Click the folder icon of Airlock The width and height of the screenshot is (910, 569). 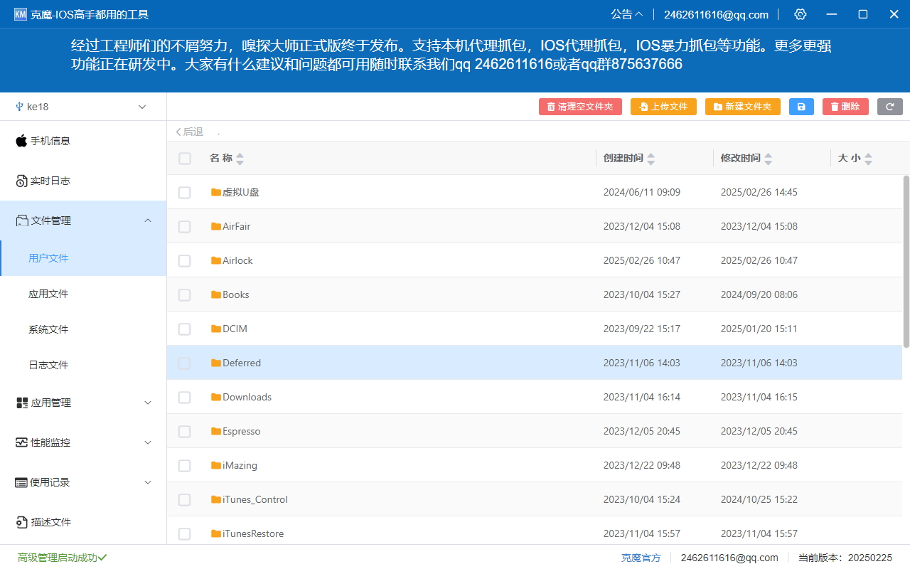pos(216,260)
